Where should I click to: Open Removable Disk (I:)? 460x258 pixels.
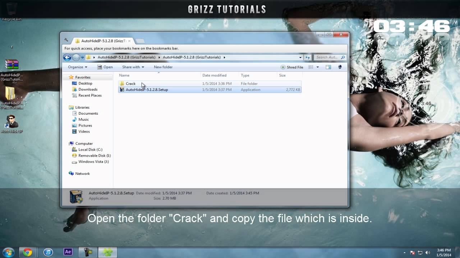click(x=94, y=156)
